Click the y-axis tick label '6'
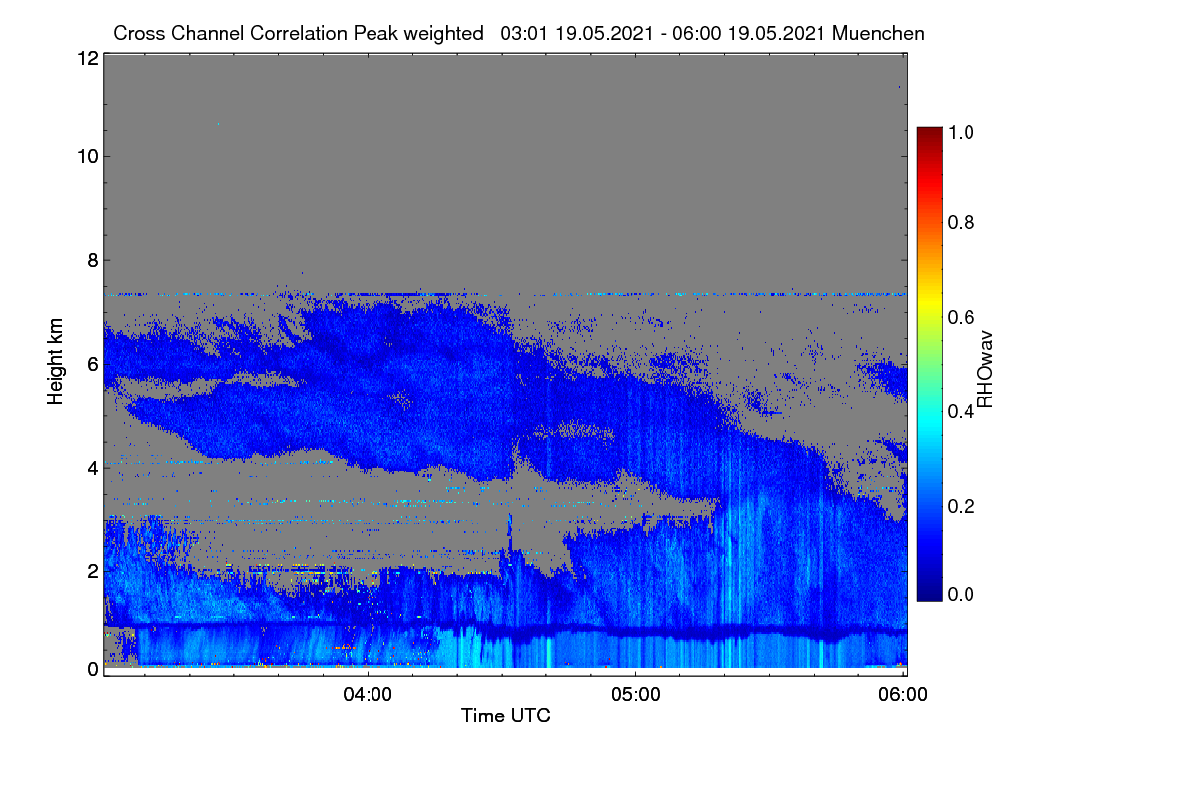Screen dimensions: 1192x795 click(x=91, y=364)
